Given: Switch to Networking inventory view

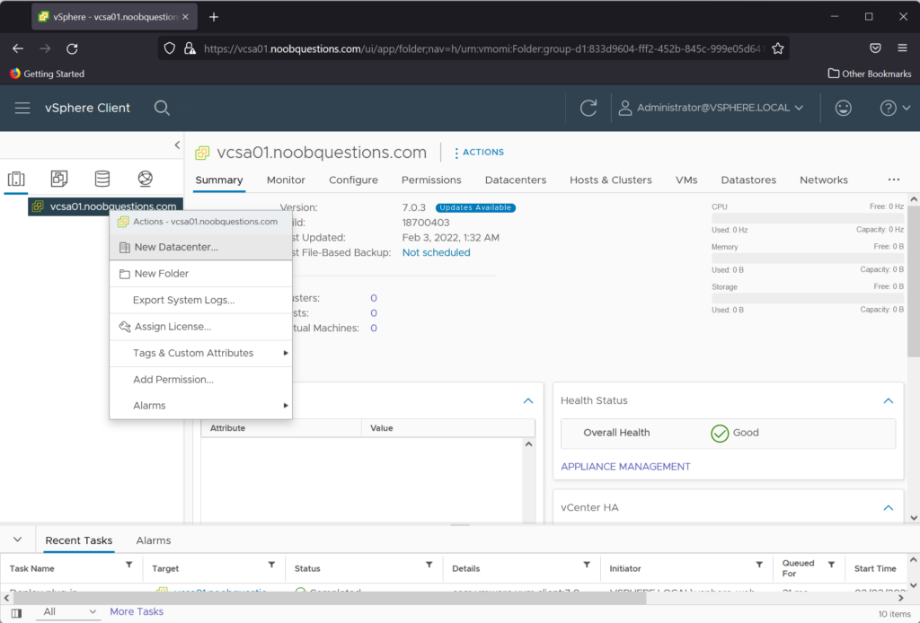Looking at the screenshot, I should coord(145,179).
